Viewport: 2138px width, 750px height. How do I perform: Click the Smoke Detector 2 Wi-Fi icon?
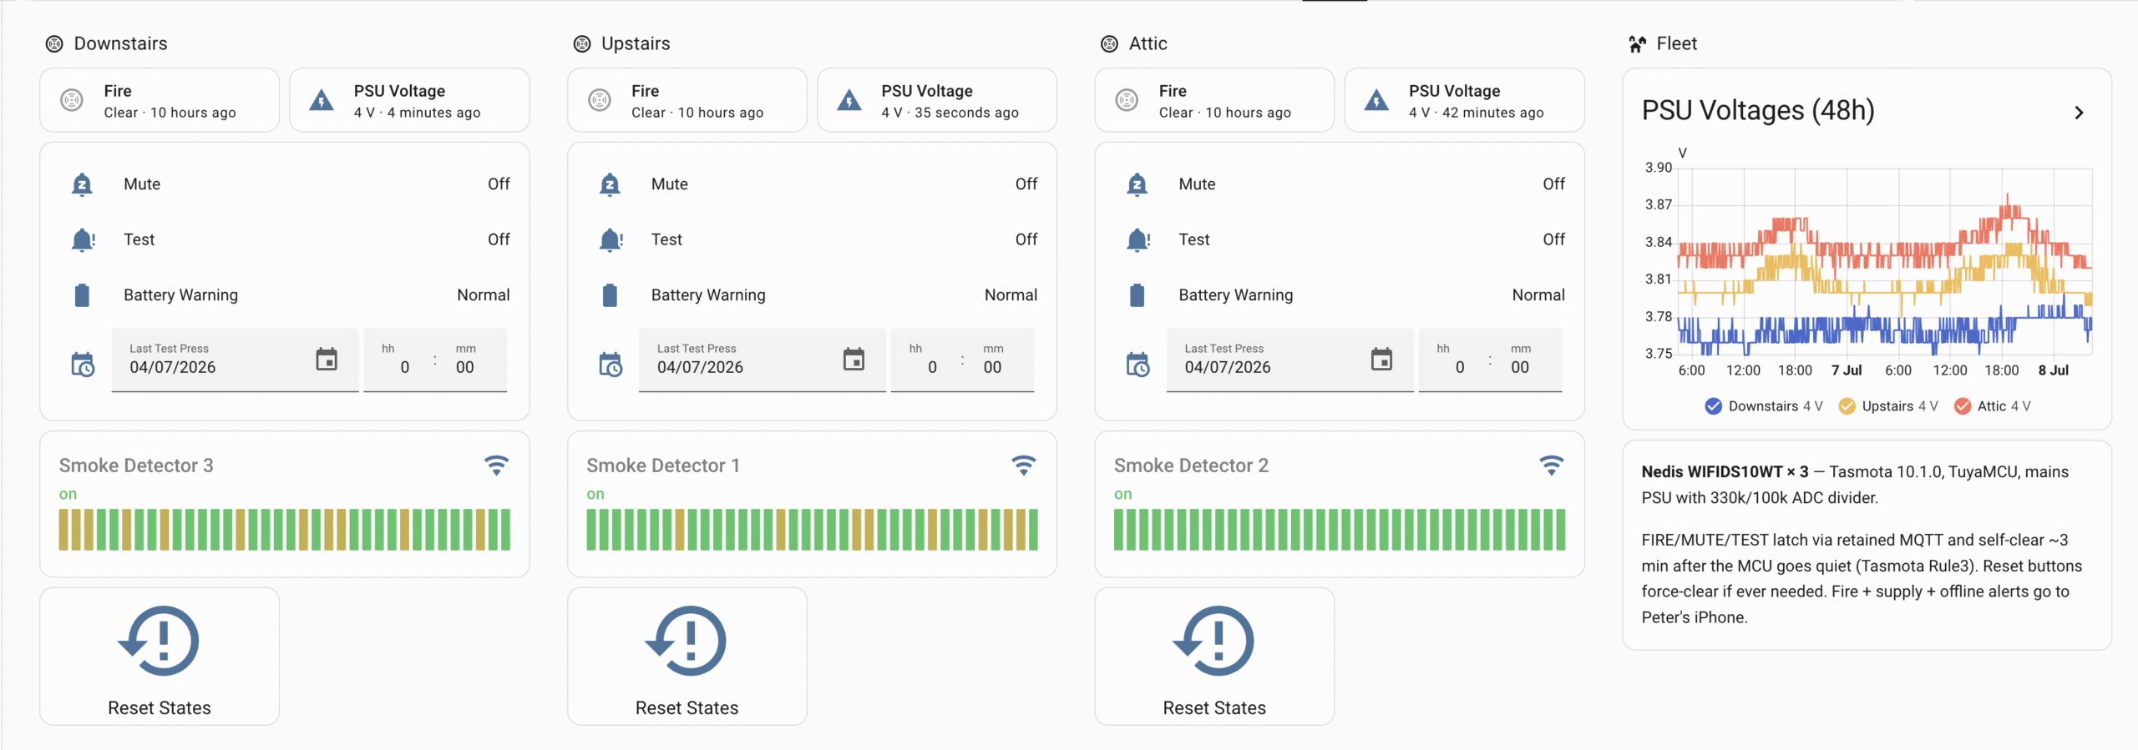pyautogui.click(x=1552, y=466)
